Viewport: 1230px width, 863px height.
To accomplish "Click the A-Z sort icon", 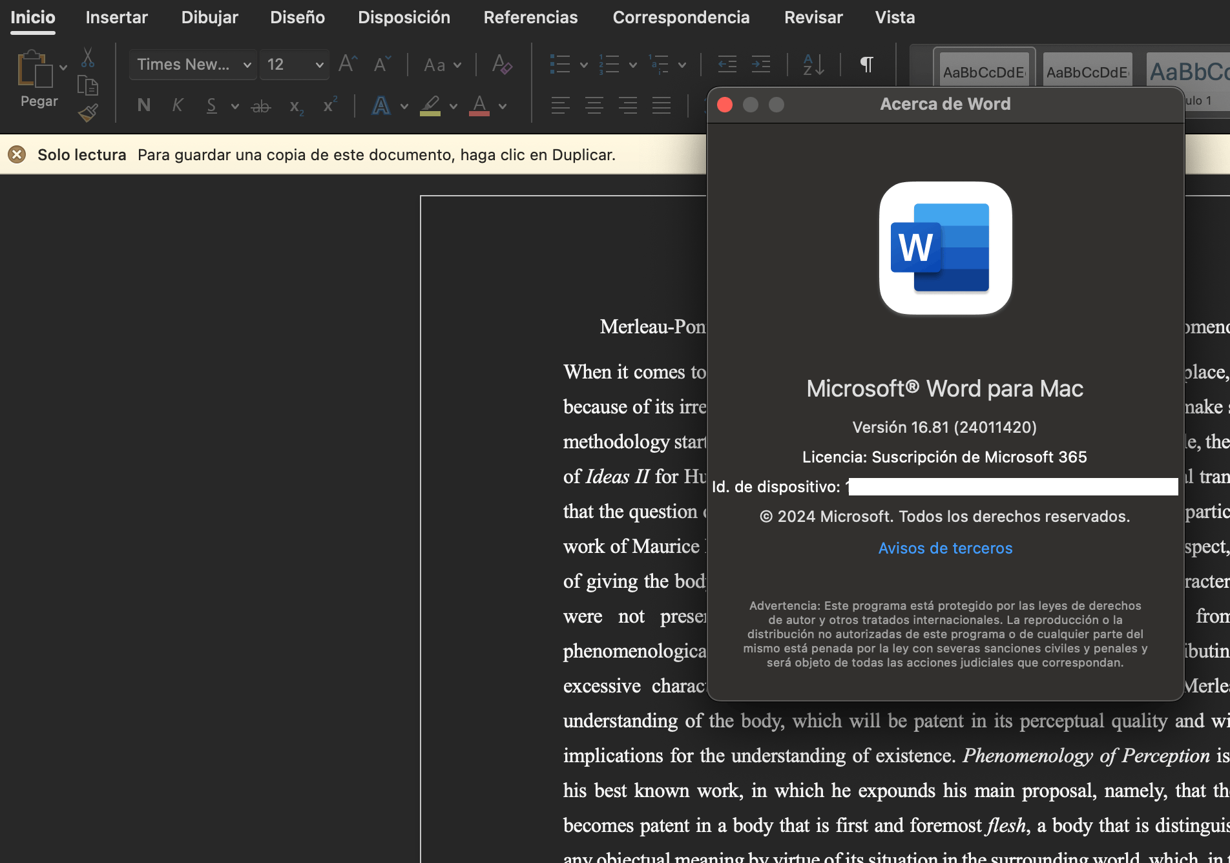I will (813, 64).
